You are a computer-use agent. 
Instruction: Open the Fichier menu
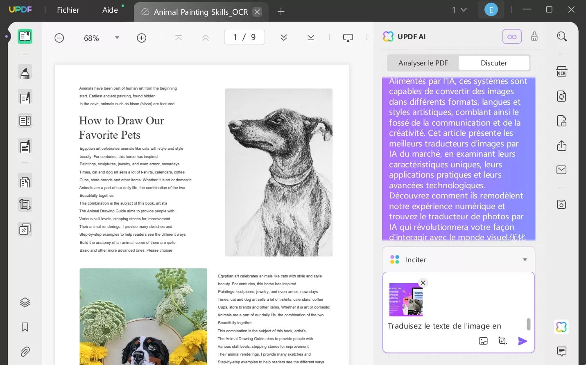click(x=68, y=10)
